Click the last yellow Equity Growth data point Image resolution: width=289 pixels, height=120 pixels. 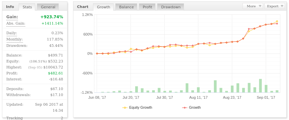point(277,21)
